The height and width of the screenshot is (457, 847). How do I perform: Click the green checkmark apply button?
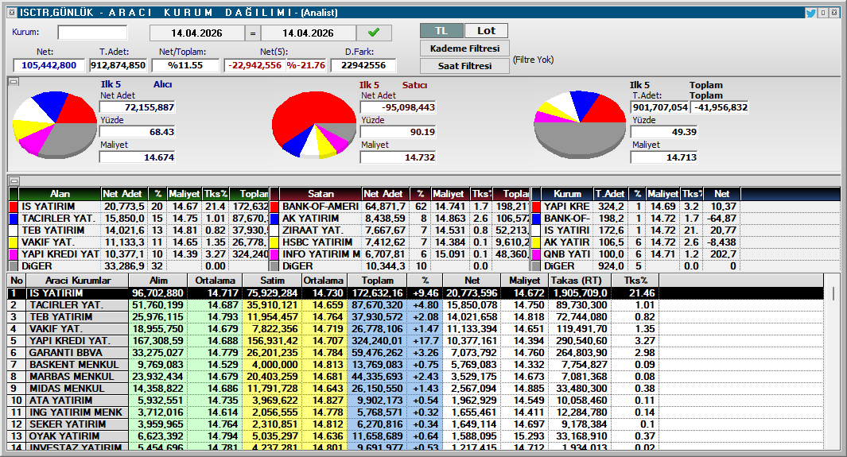point(374,33)
